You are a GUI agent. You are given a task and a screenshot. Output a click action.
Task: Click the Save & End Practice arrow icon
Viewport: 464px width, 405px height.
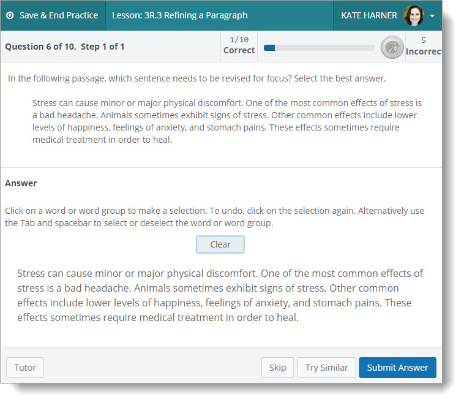(x=10, y=15)
